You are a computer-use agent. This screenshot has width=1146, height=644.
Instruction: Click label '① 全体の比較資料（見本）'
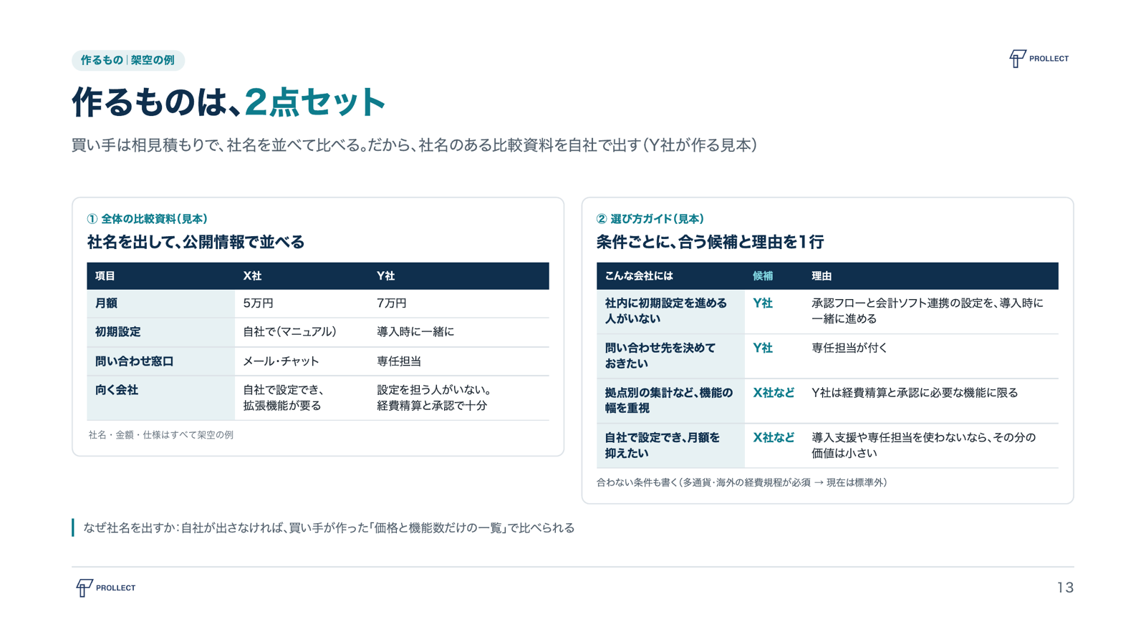(x=148, y=219)
